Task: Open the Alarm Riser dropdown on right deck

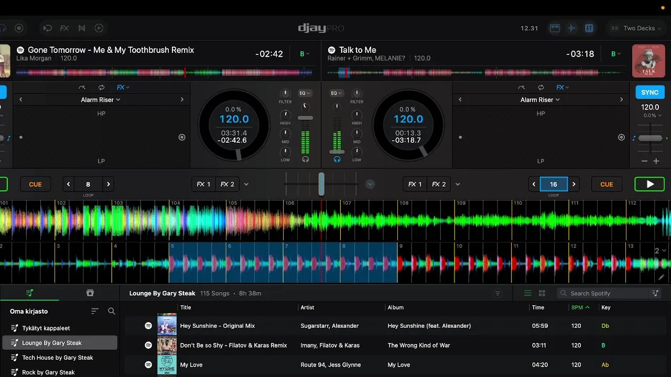Action: click(540, 99)
